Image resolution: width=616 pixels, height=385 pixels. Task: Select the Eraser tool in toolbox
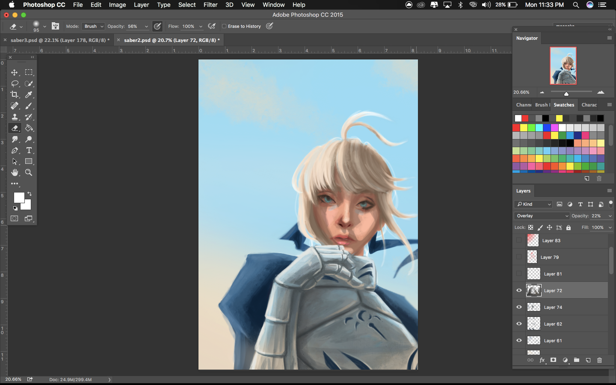click(15, 128)
